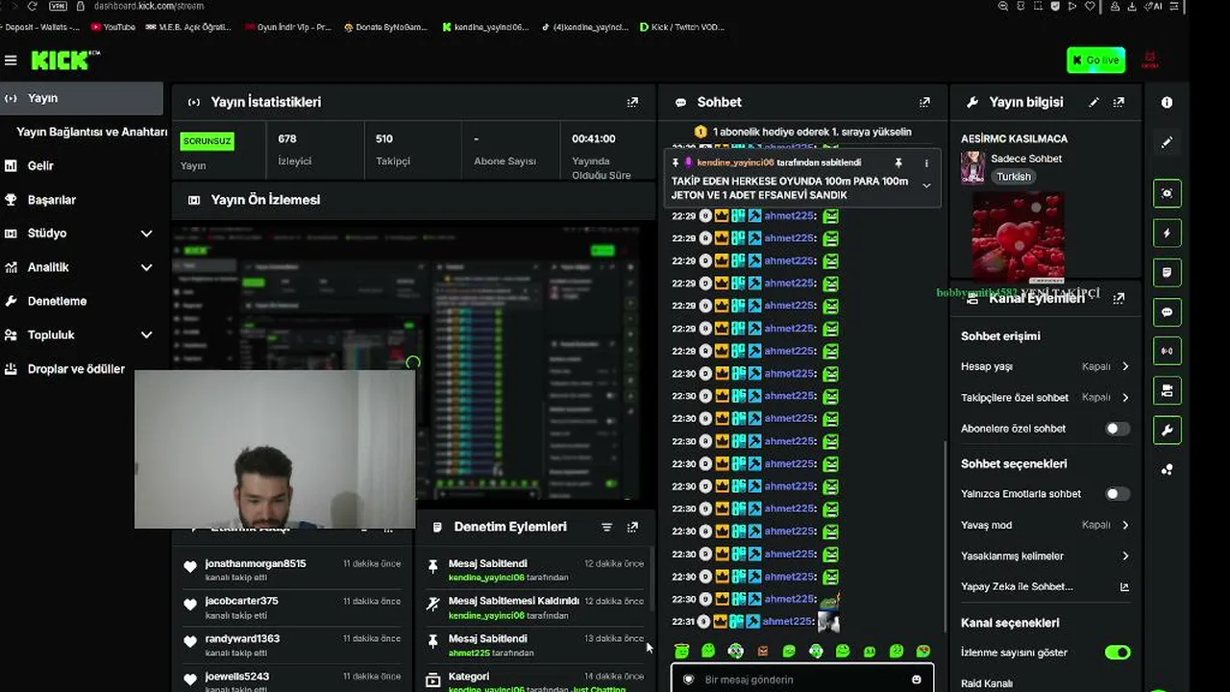1230x692 pixels.
Task: Open Yavaş mod options
Action: click(1045, 525)
